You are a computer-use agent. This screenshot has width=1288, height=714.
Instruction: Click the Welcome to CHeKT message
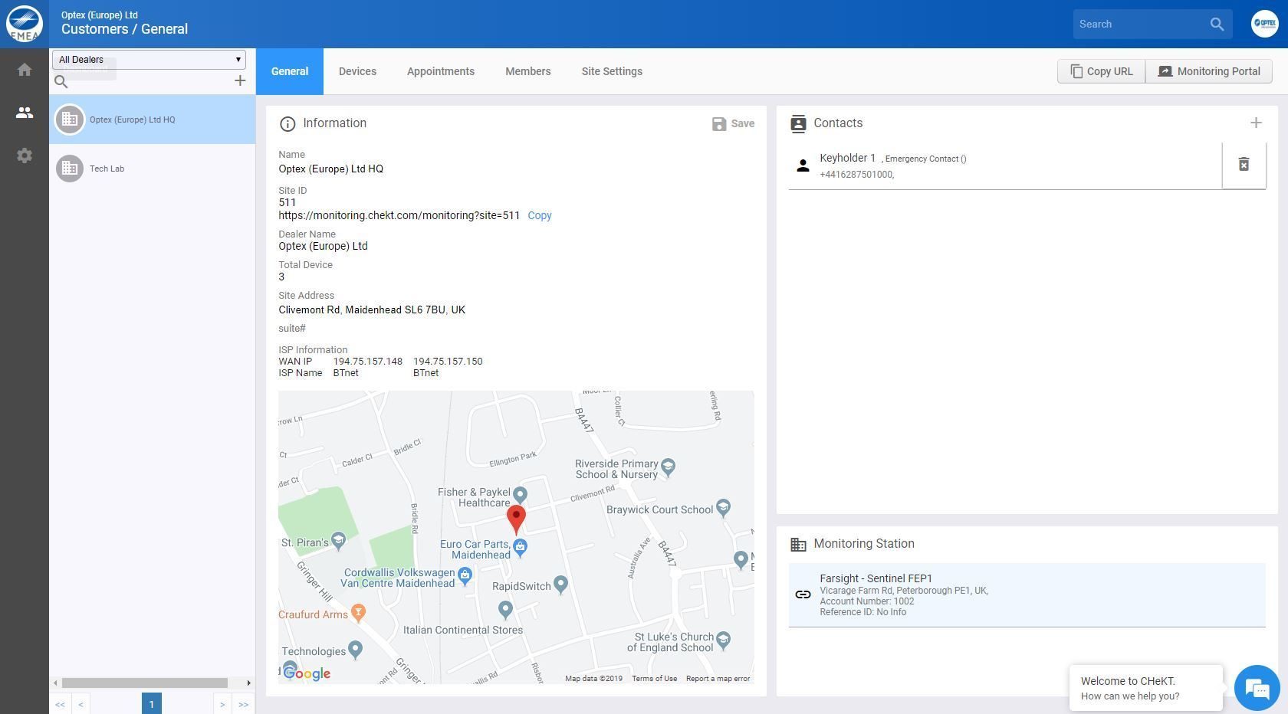[x=1145, y=688]
